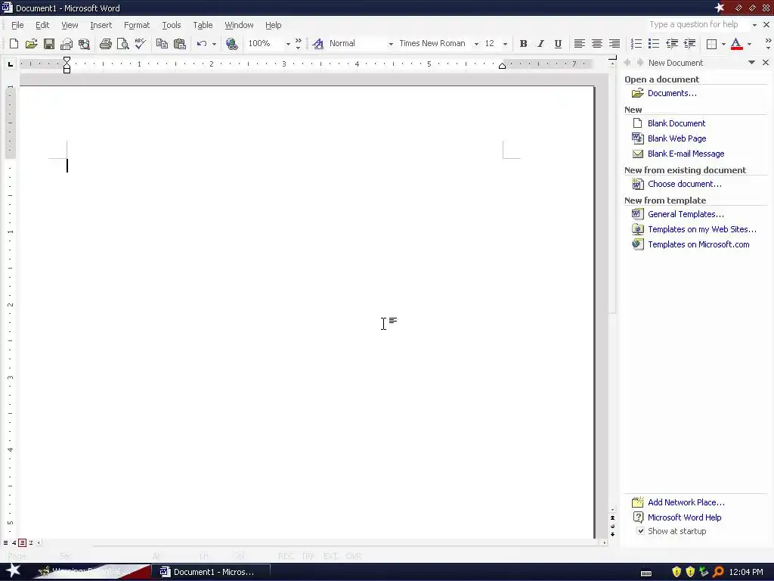Screen dimensions: 774x581
Task: Open the Edit menu
Action: [42, 25]
